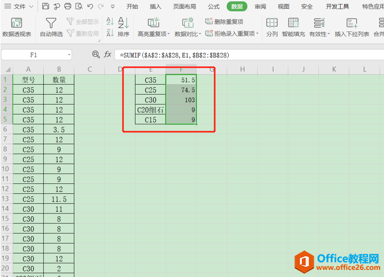Screen dimensions: 384x277
Task: Switch to the 视图 tab
Action: click(284, 7)
